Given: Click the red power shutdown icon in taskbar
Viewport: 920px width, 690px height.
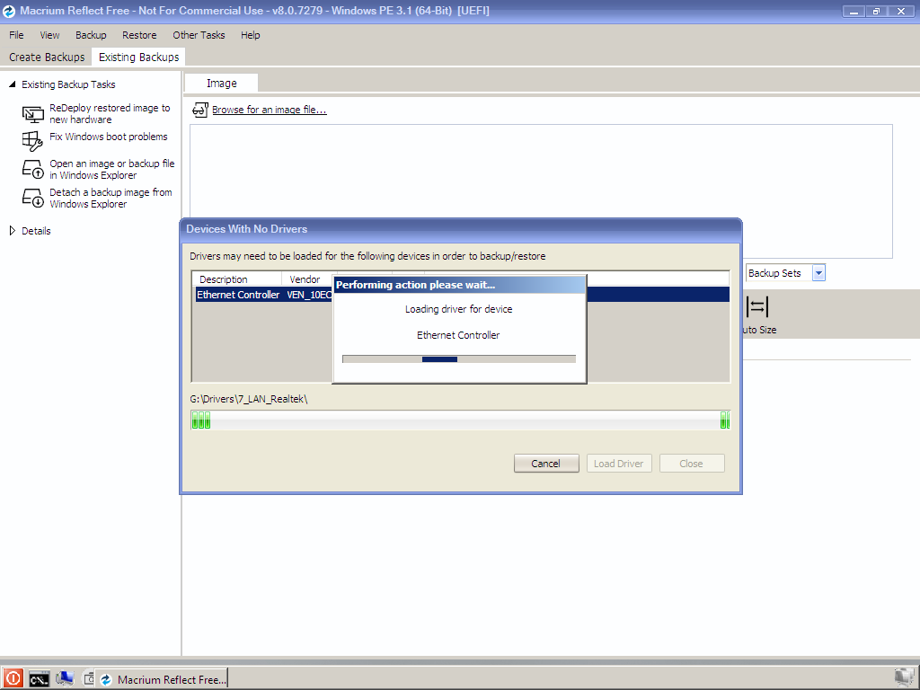Looking at the screenshot, I should click(13, 678).
